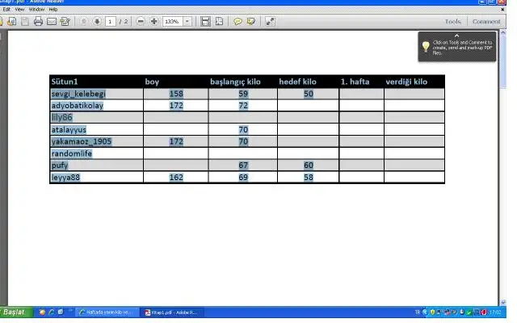Open the zoom percentage dropdown
The width and height of the screenshot is (517, 323).
(188, 21)
